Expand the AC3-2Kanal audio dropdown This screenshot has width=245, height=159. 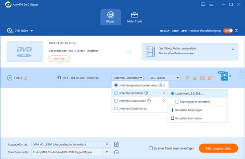coord(164,78)
